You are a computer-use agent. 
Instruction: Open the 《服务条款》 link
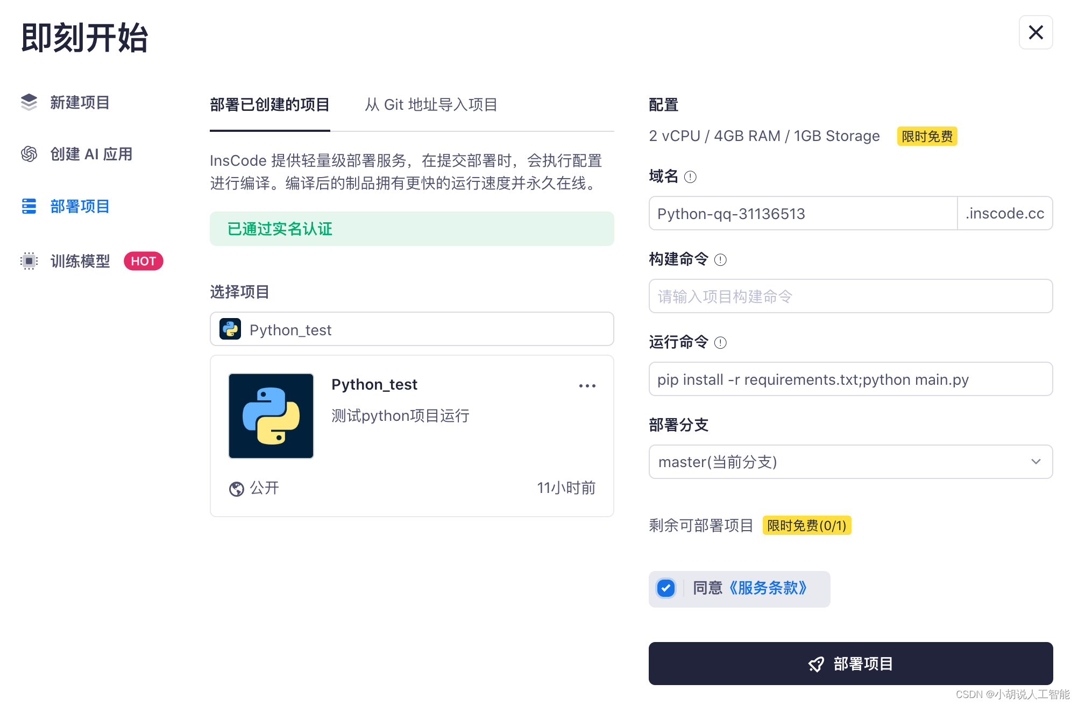(768, 588)
